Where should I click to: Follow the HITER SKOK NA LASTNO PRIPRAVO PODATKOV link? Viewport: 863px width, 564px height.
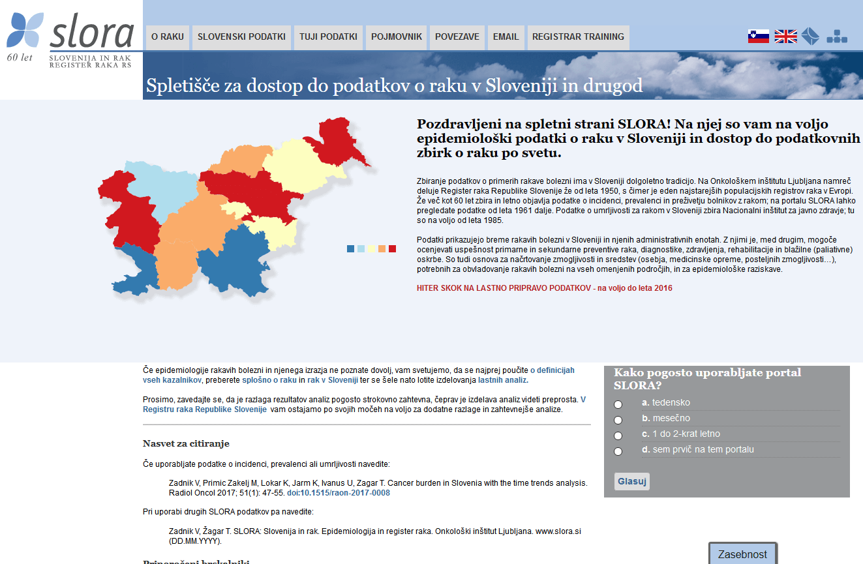(544, 288)
